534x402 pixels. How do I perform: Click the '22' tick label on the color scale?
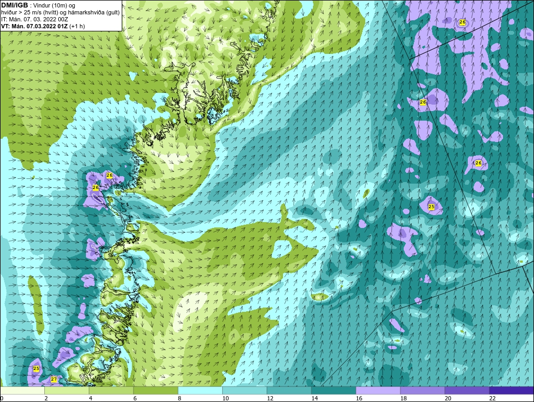(492, 399)
